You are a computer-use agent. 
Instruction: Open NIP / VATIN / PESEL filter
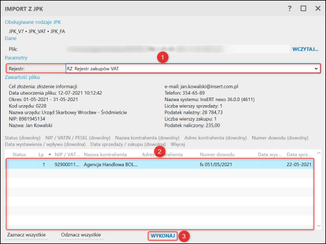coord(78,138)
